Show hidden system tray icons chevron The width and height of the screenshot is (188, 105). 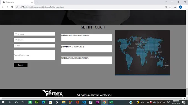[x=148, y=102]
